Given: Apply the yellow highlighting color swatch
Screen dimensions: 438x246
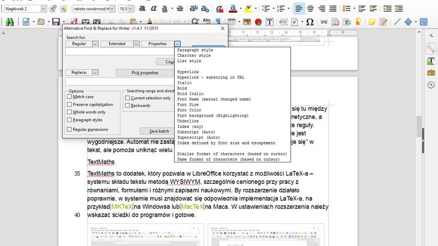Looking at the screenshot, I should [248, 9].
